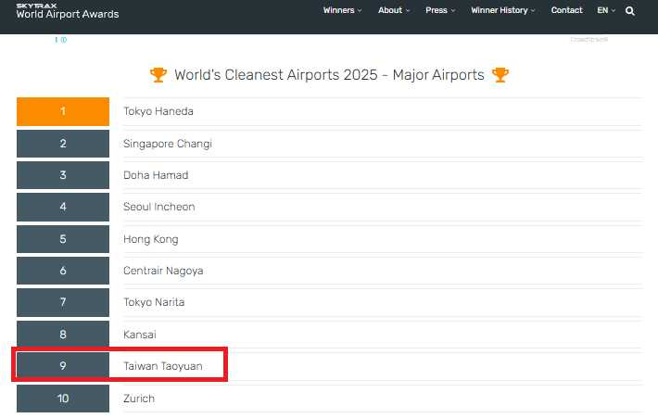This screenshot has width=658, height=418.
Task: Click the Zurich airport entry
Action: (x=139, y=399)
